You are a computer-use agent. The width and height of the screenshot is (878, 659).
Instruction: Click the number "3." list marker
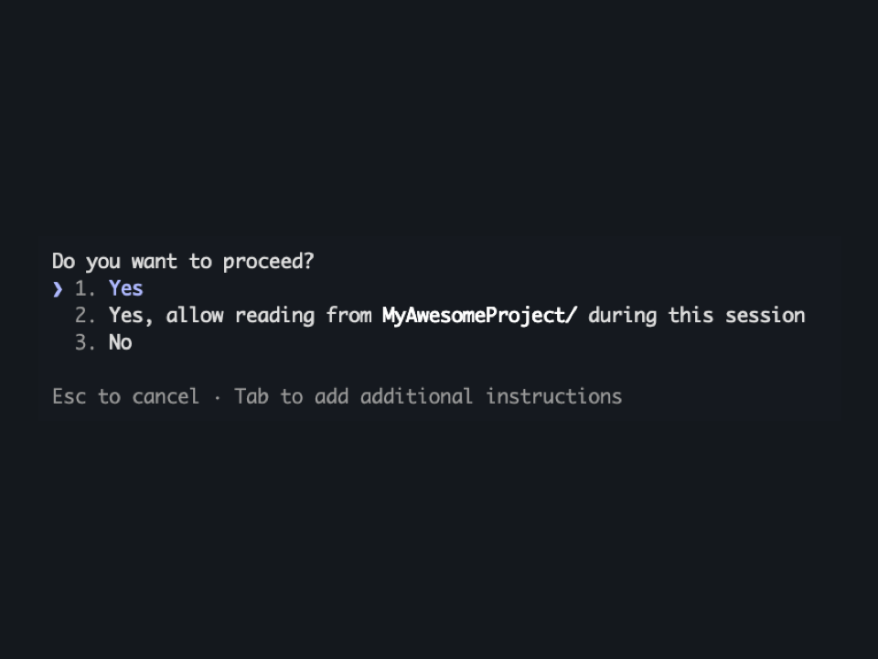(x=87, y=342)
